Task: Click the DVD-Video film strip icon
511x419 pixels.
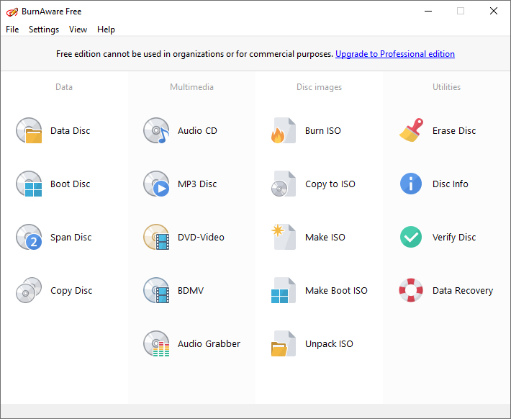Action: coord(156,238)
